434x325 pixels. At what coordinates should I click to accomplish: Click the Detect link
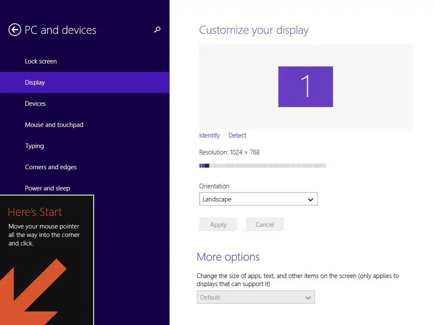(237, 135)
